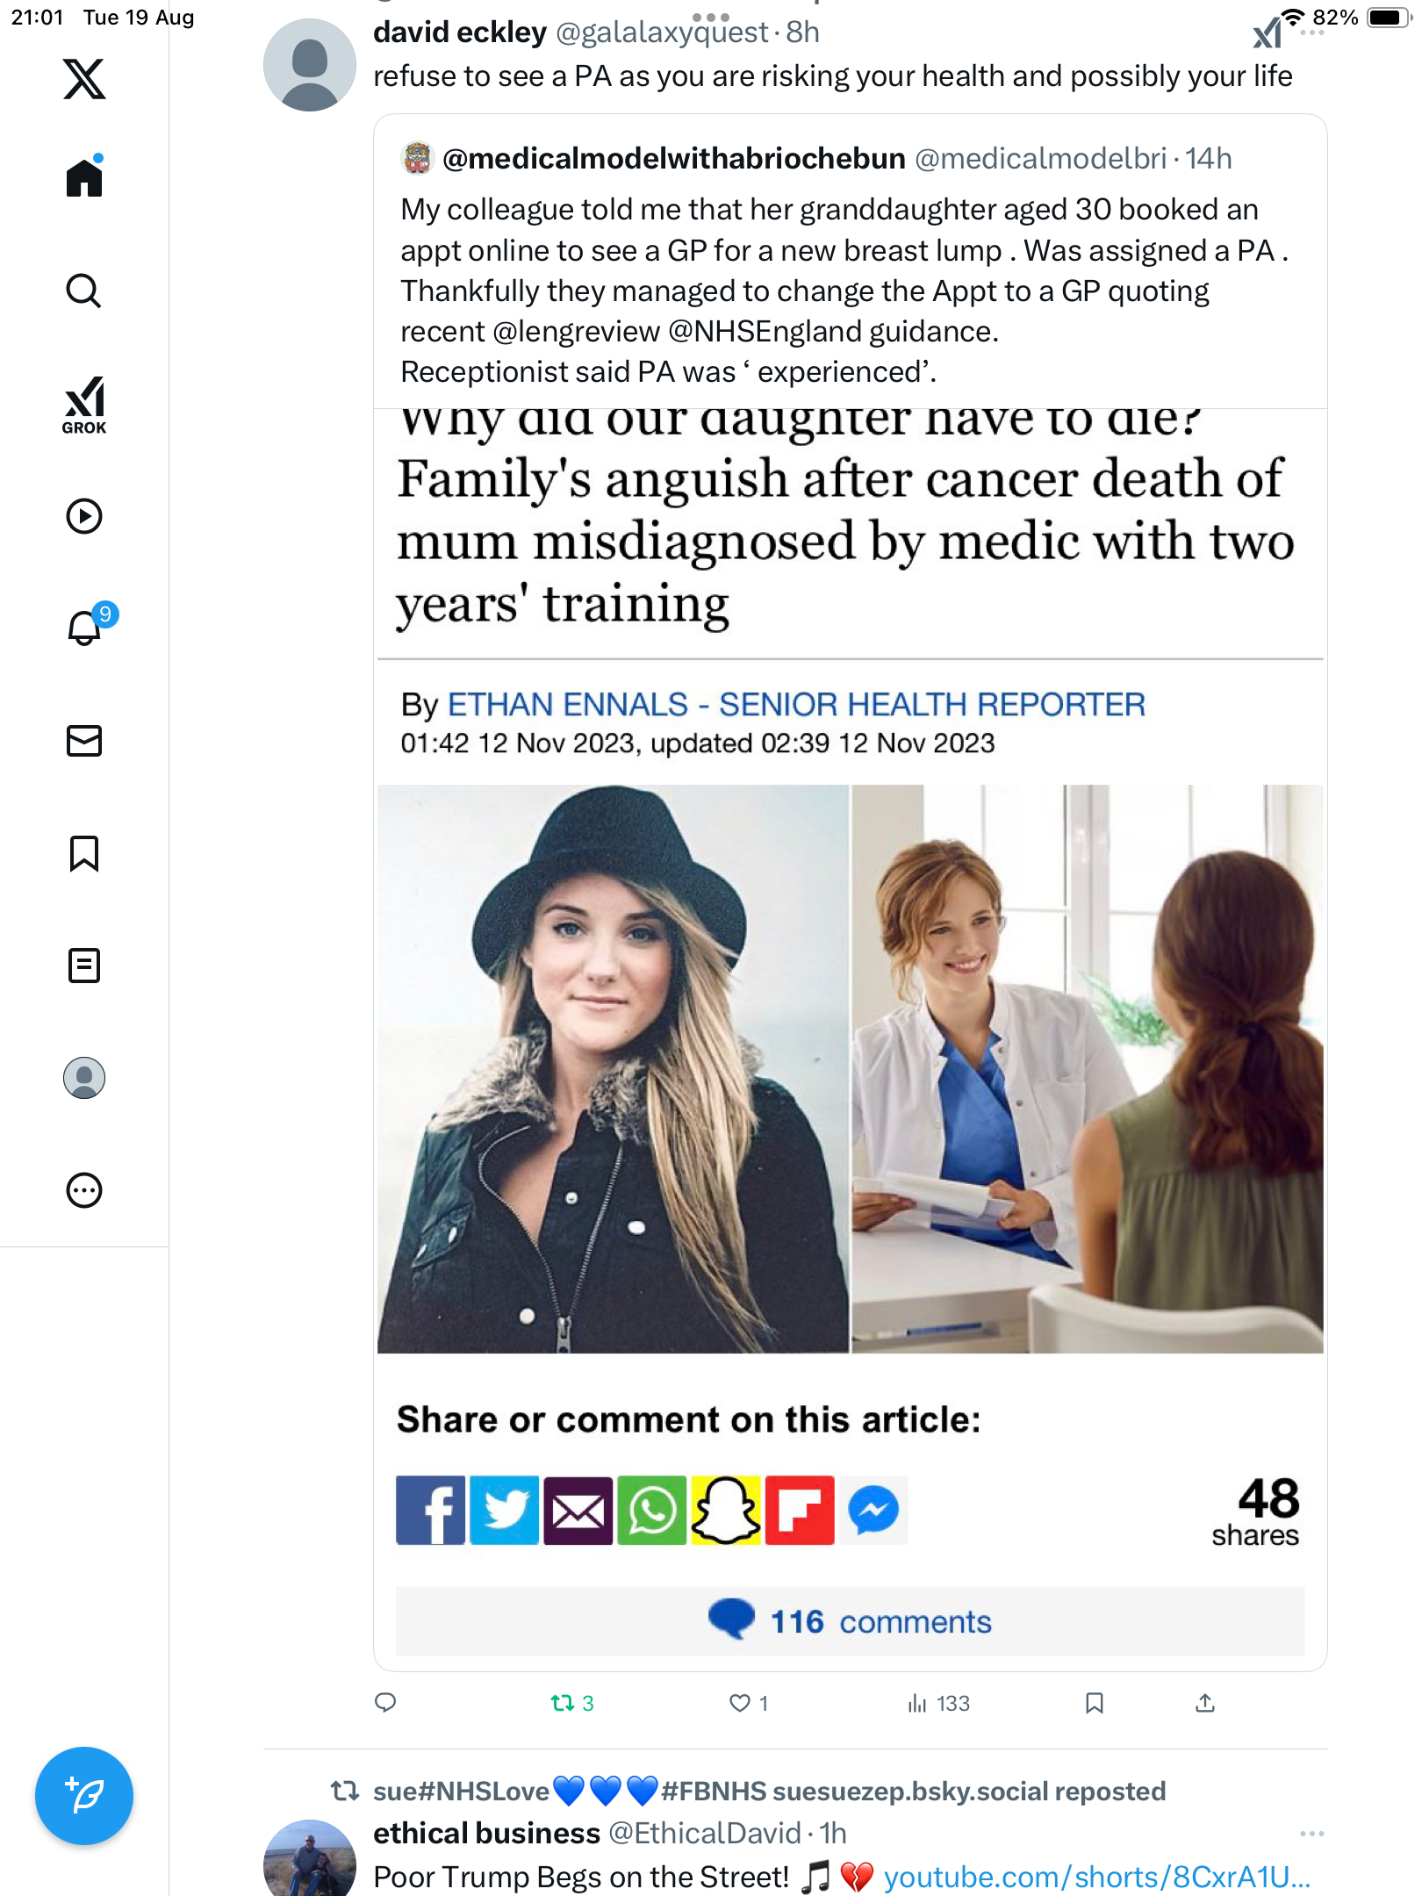
Task: Open the youtube.com/shorts link
Action: coord(1096,1877)
